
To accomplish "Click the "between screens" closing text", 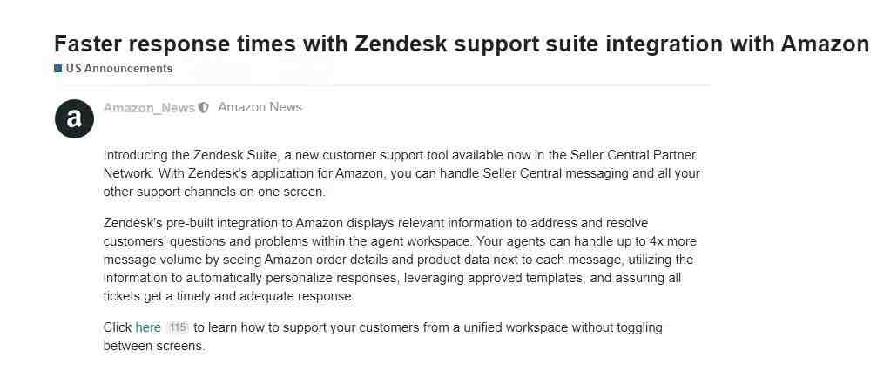I will tap(153, 346).
